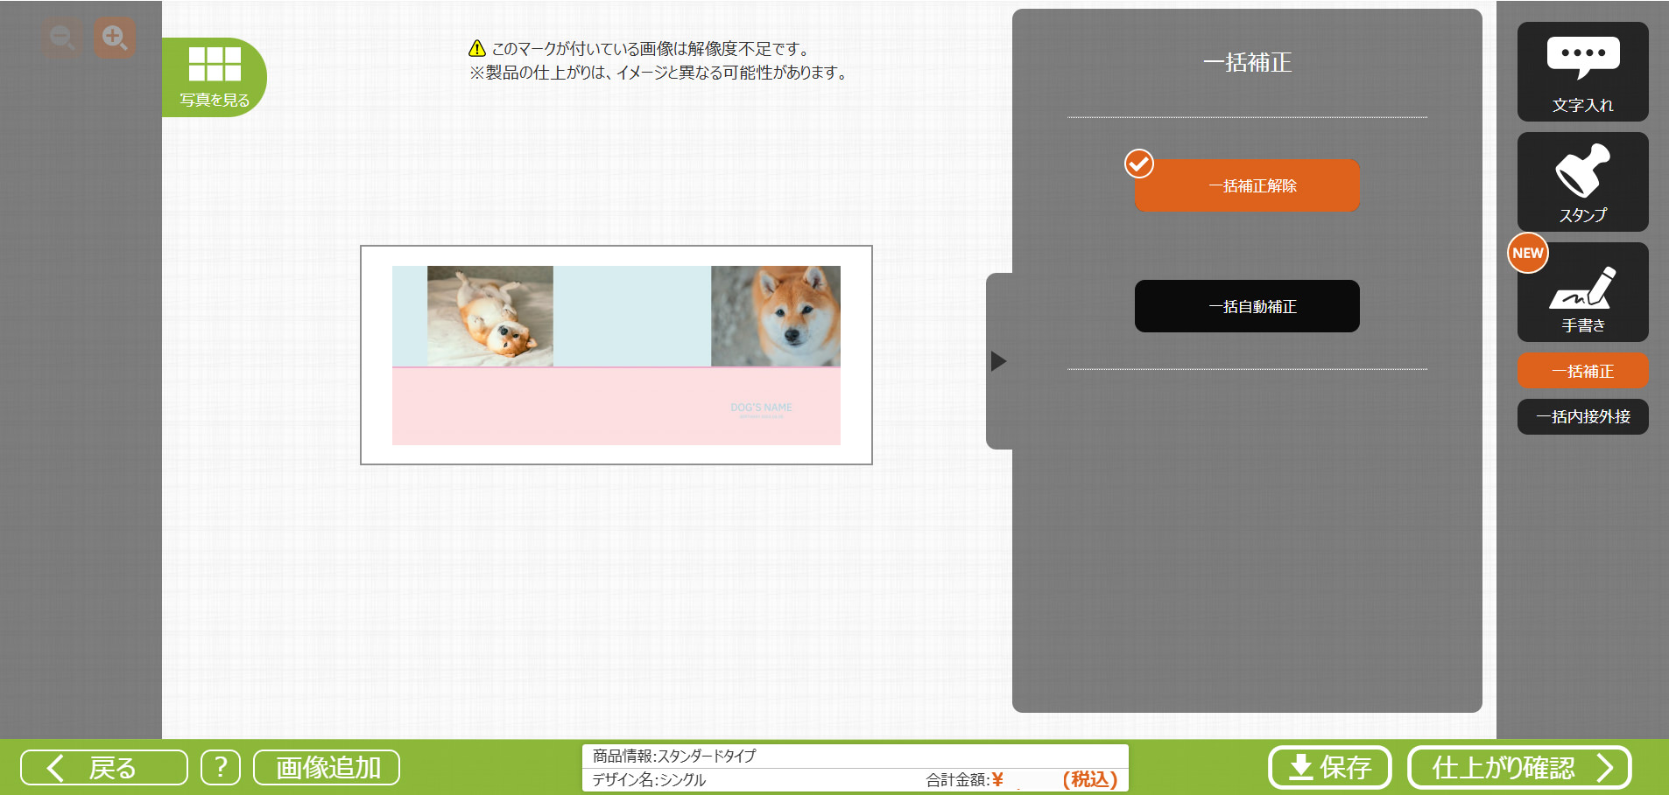
Task: Click the 保存 save button
Action: 1329,768
